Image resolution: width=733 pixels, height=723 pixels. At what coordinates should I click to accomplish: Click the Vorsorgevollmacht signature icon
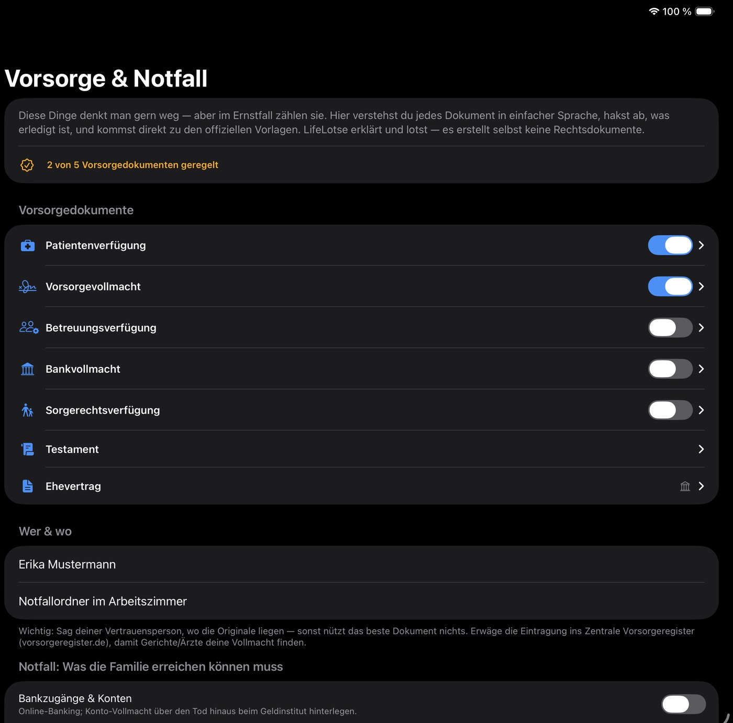coord(28,286)
